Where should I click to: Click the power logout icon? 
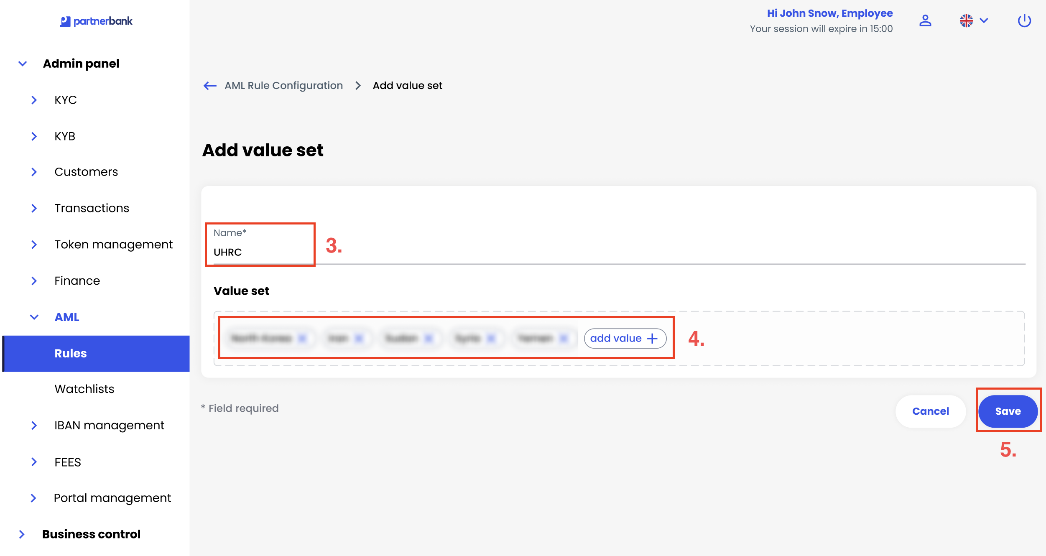tap(1024, 20)
